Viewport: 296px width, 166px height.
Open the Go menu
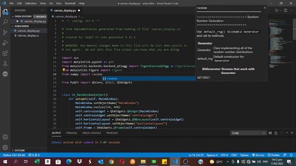point(51,3)
